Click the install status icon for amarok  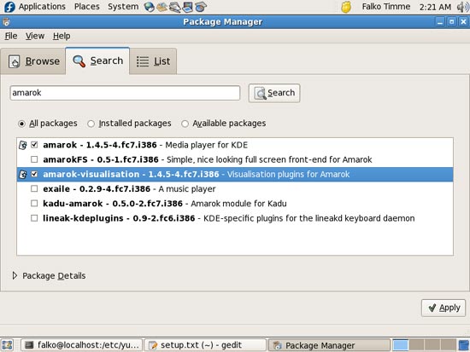click(23, 145)
